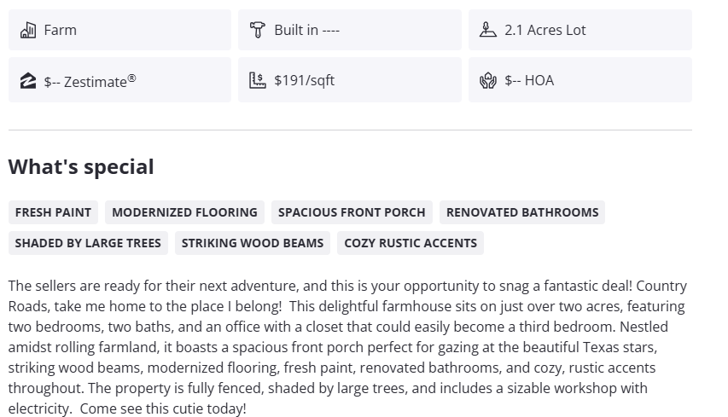Click the RENOVATED BATHROOMS tag
728x417 pixels.
point(522,212)
